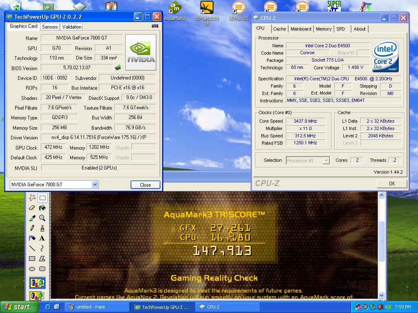
Task: Click the Close button in GPU-Z
Action: pos(145,185)
